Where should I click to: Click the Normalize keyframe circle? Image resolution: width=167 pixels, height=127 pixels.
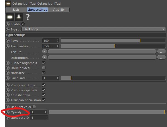tap(8, 73)
